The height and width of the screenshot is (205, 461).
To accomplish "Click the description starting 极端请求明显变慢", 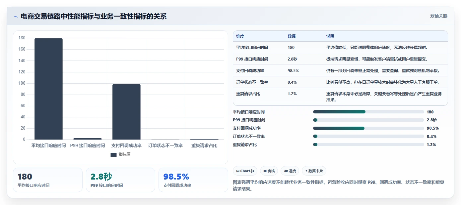I will click(x=377, y=59).
